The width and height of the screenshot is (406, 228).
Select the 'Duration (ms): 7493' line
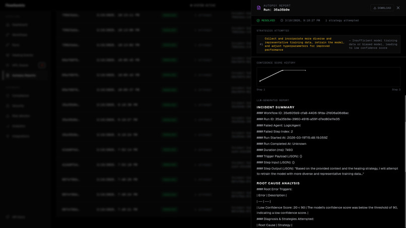[275, 150]
